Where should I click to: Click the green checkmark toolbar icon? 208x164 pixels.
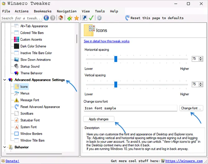(x=91, y=18)
